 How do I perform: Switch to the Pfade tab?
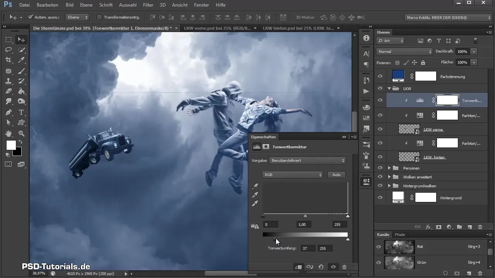(x=400, y=235)
